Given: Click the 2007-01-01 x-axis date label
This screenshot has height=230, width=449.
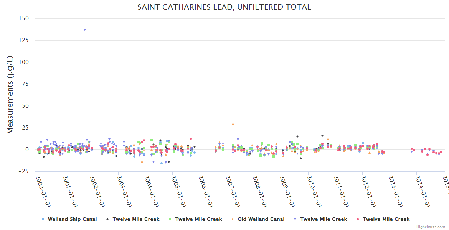Looking at the screenshot, I should tap(233, 191).
